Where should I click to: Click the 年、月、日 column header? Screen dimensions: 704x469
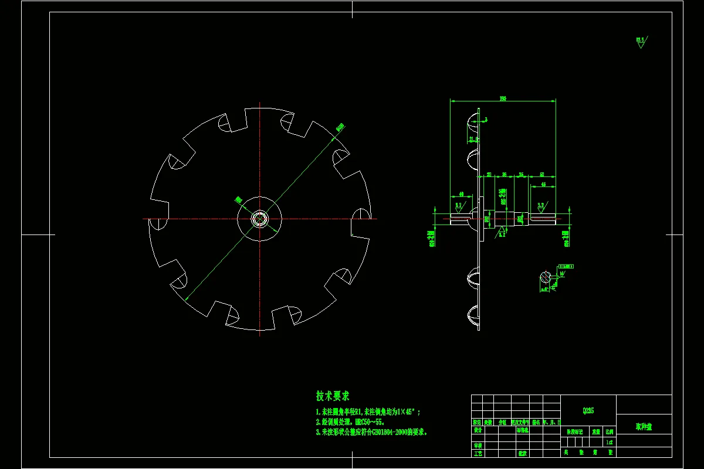[552, 422]
